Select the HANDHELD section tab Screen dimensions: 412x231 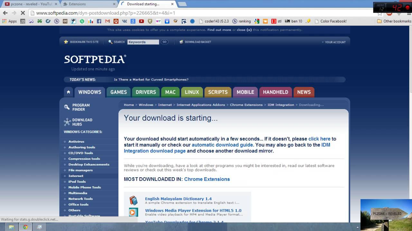(x=276, y=92)
